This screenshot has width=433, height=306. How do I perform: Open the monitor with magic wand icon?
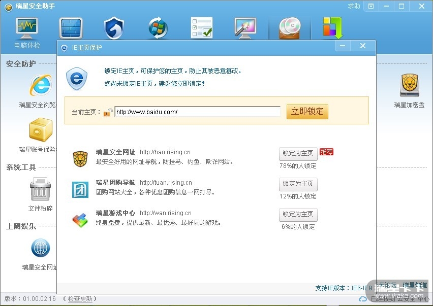coord(245,28)
